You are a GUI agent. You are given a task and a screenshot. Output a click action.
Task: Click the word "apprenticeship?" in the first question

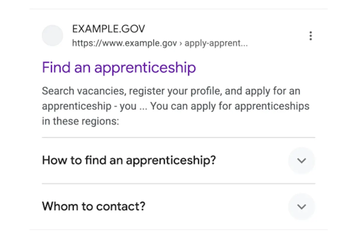coord(171,160)
